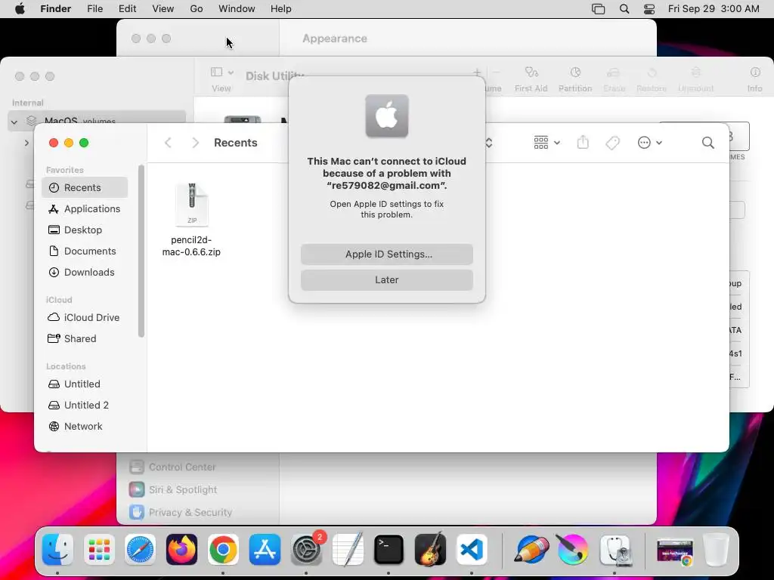Open Launchpad from the Dock

(99, 550)
